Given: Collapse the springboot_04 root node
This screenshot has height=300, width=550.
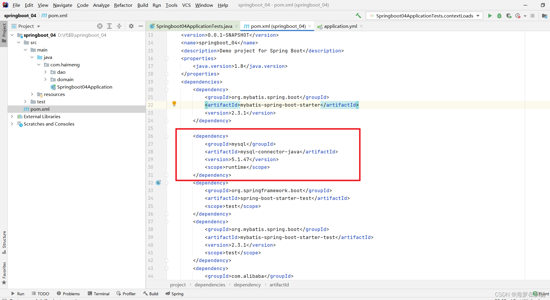Looking at the screenshot, I should click(12, 35).
